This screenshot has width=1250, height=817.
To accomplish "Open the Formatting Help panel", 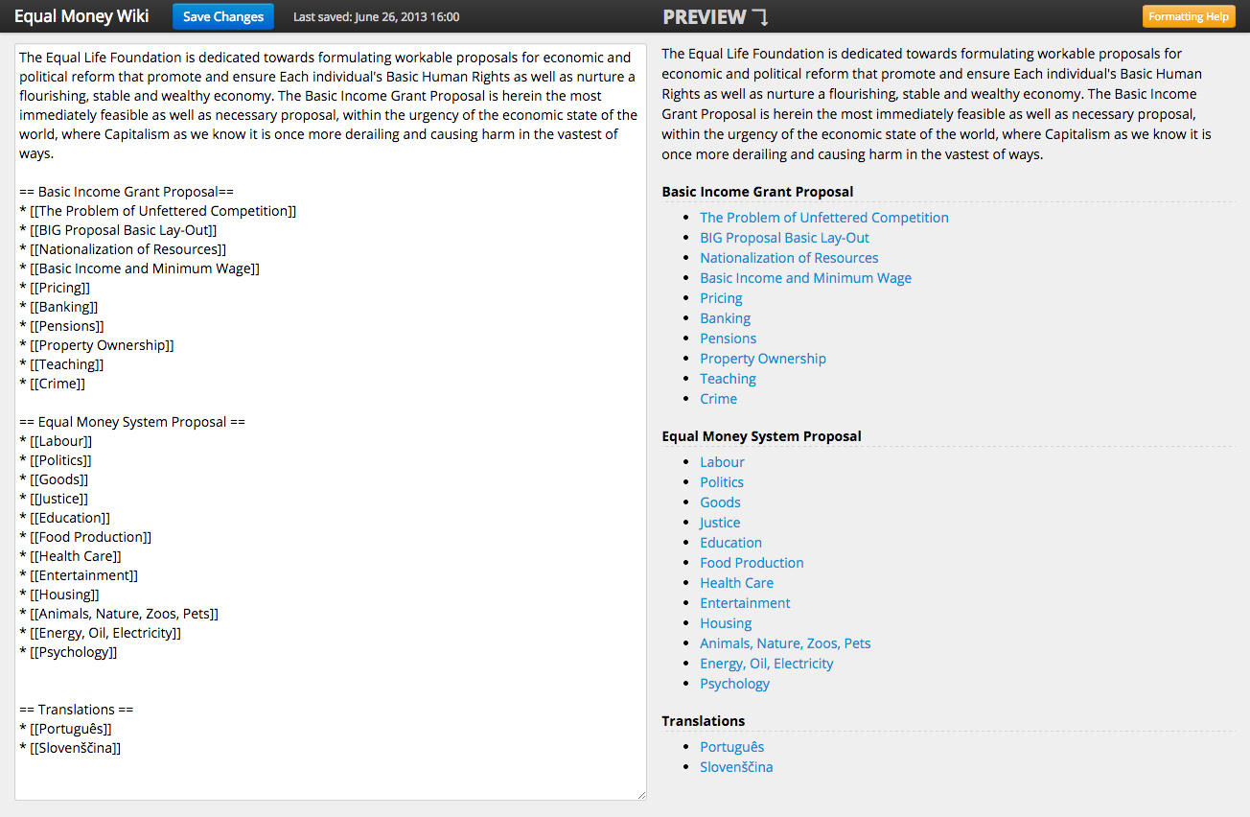I will coord(1189,16).
